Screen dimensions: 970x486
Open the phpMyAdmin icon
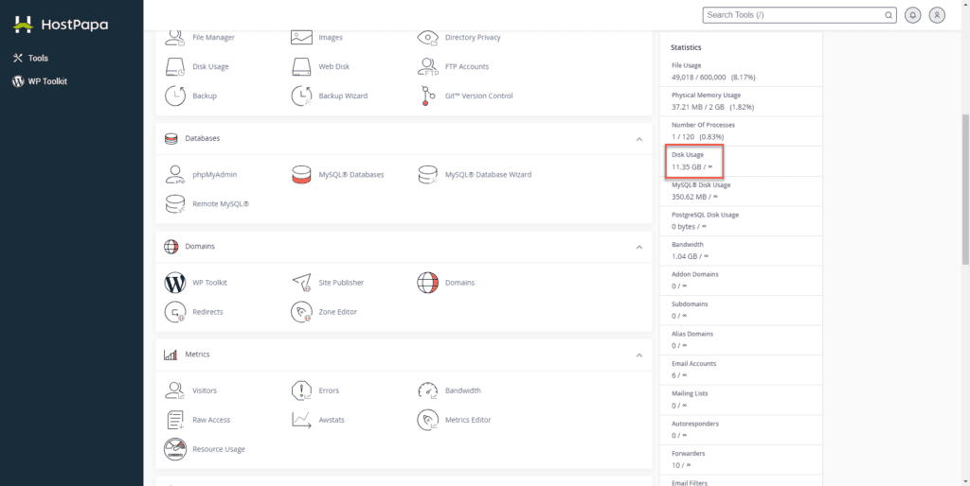[x=175, y=175]
